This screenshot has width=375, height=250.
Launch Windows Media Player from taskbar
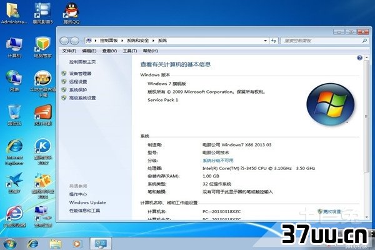click(77, 244)
